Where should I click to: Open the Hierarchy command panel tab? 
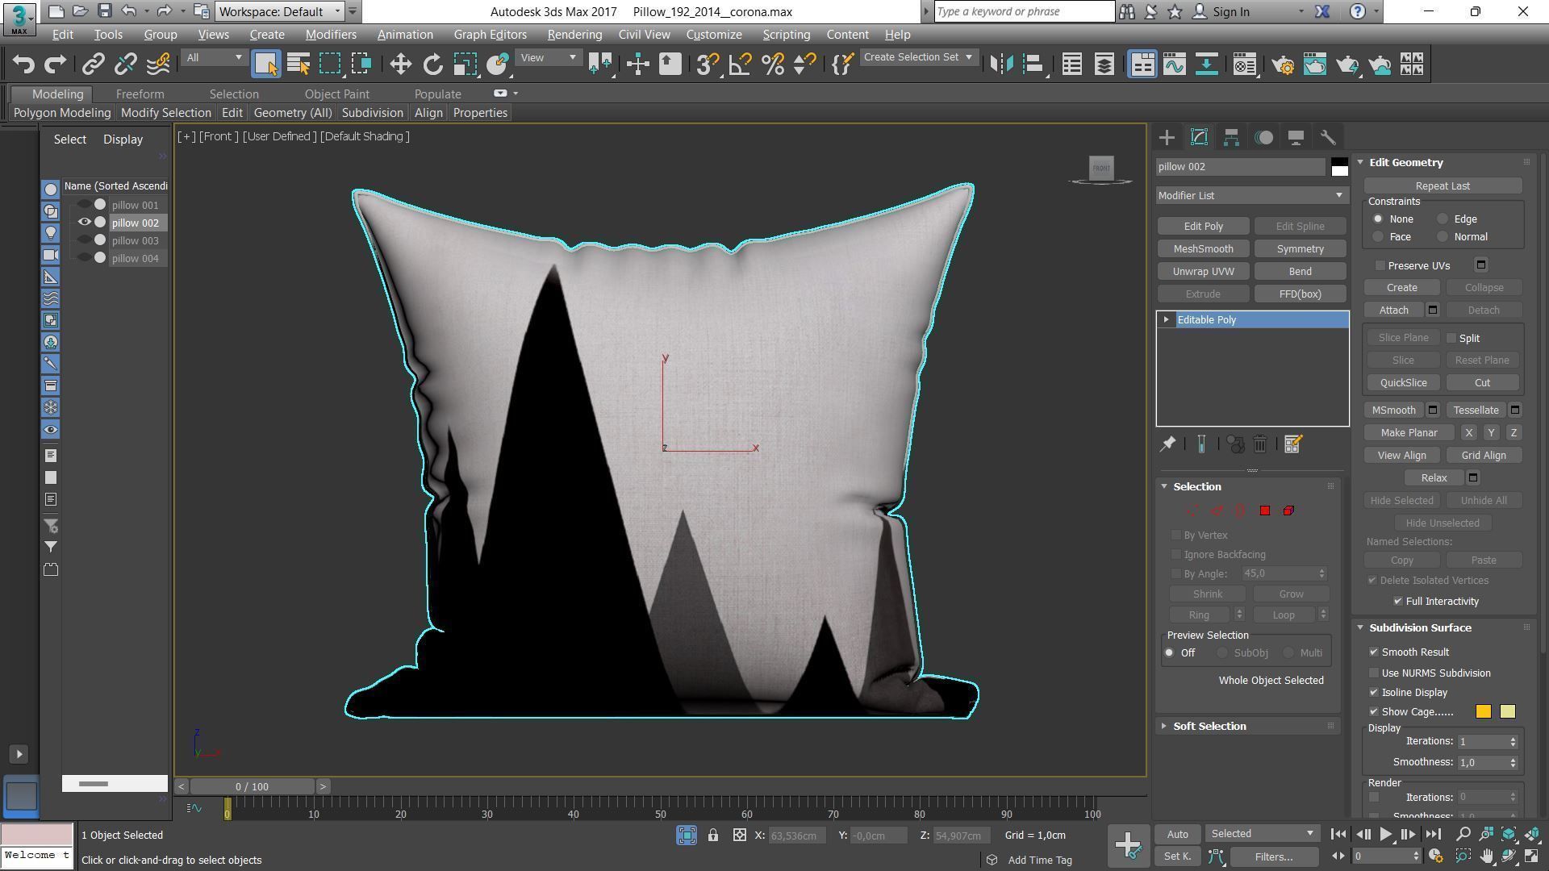[x=1231, y=137]
